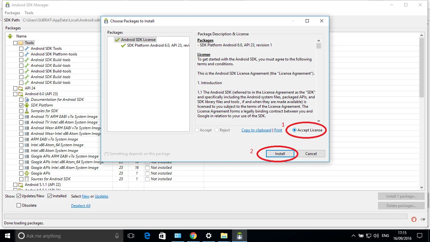Open the Packages menu
The height and width of the screenshot is (242, 430).
(x=12, y=13)
